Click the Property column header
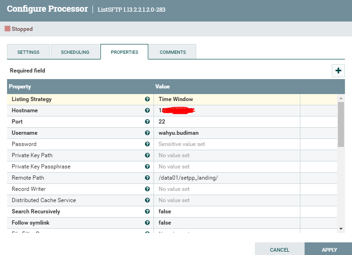 pyautogui.click(x=20, y=87)
